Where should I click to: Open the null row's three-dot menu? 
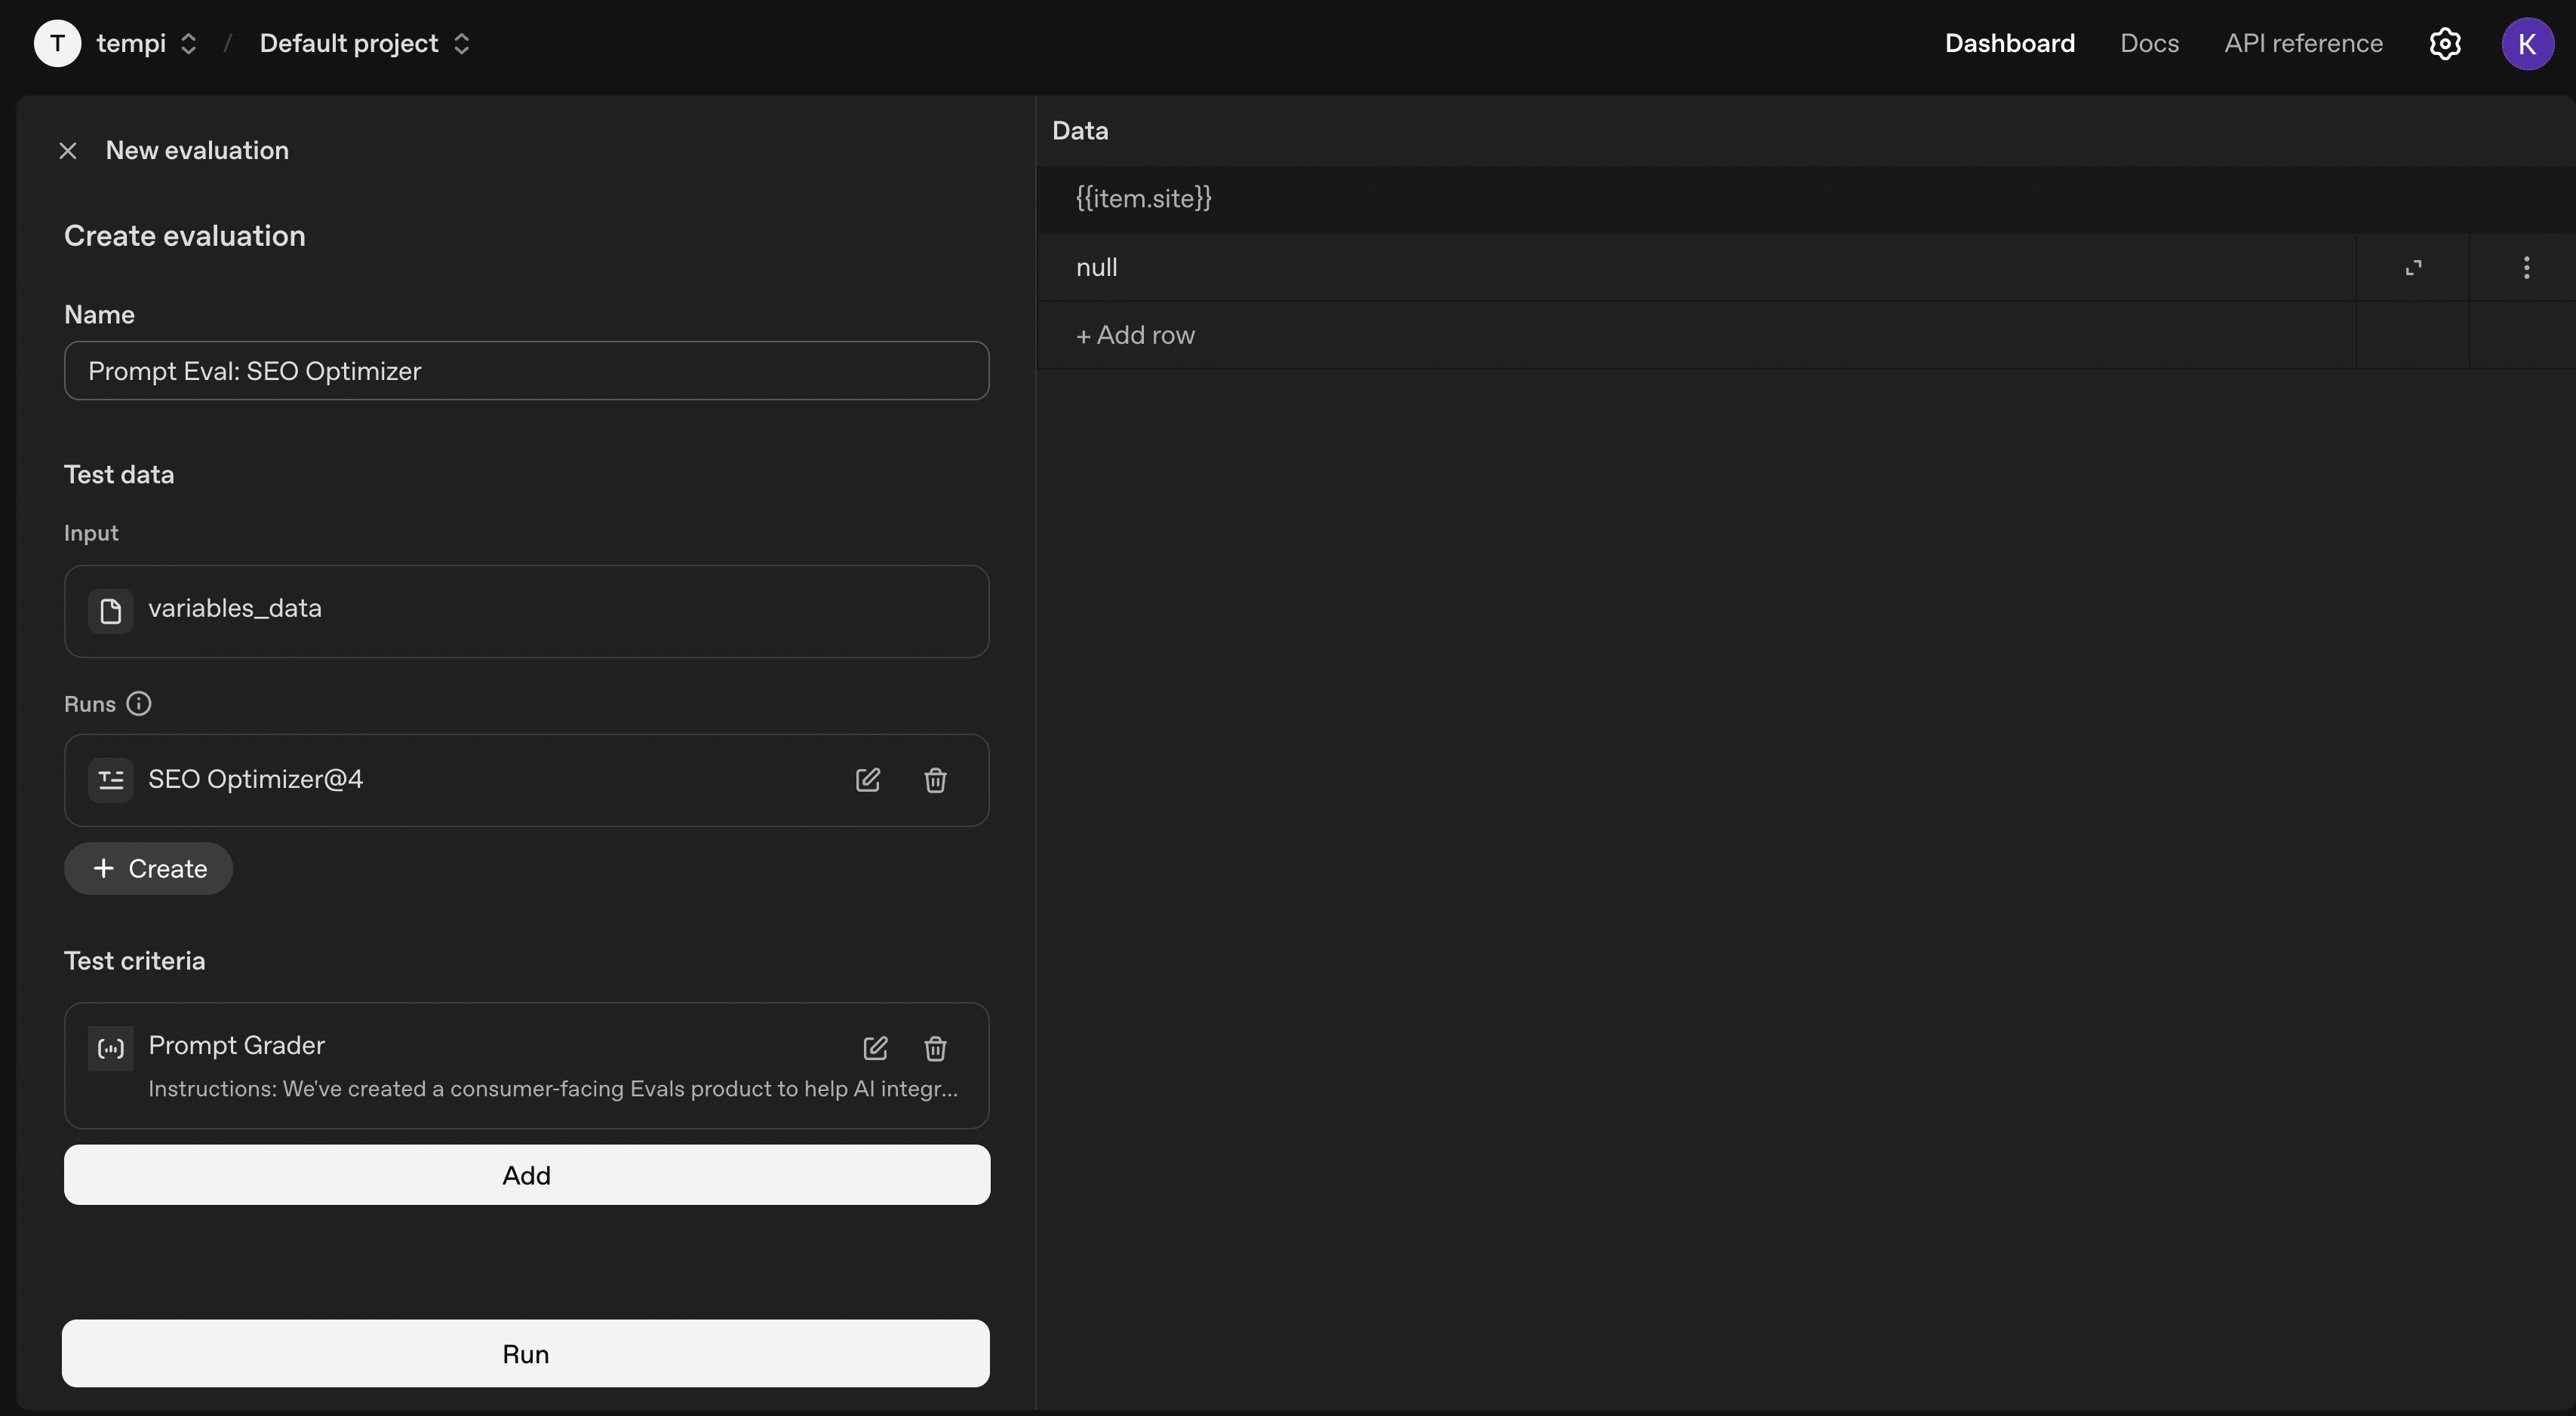tap(2526, 268)
